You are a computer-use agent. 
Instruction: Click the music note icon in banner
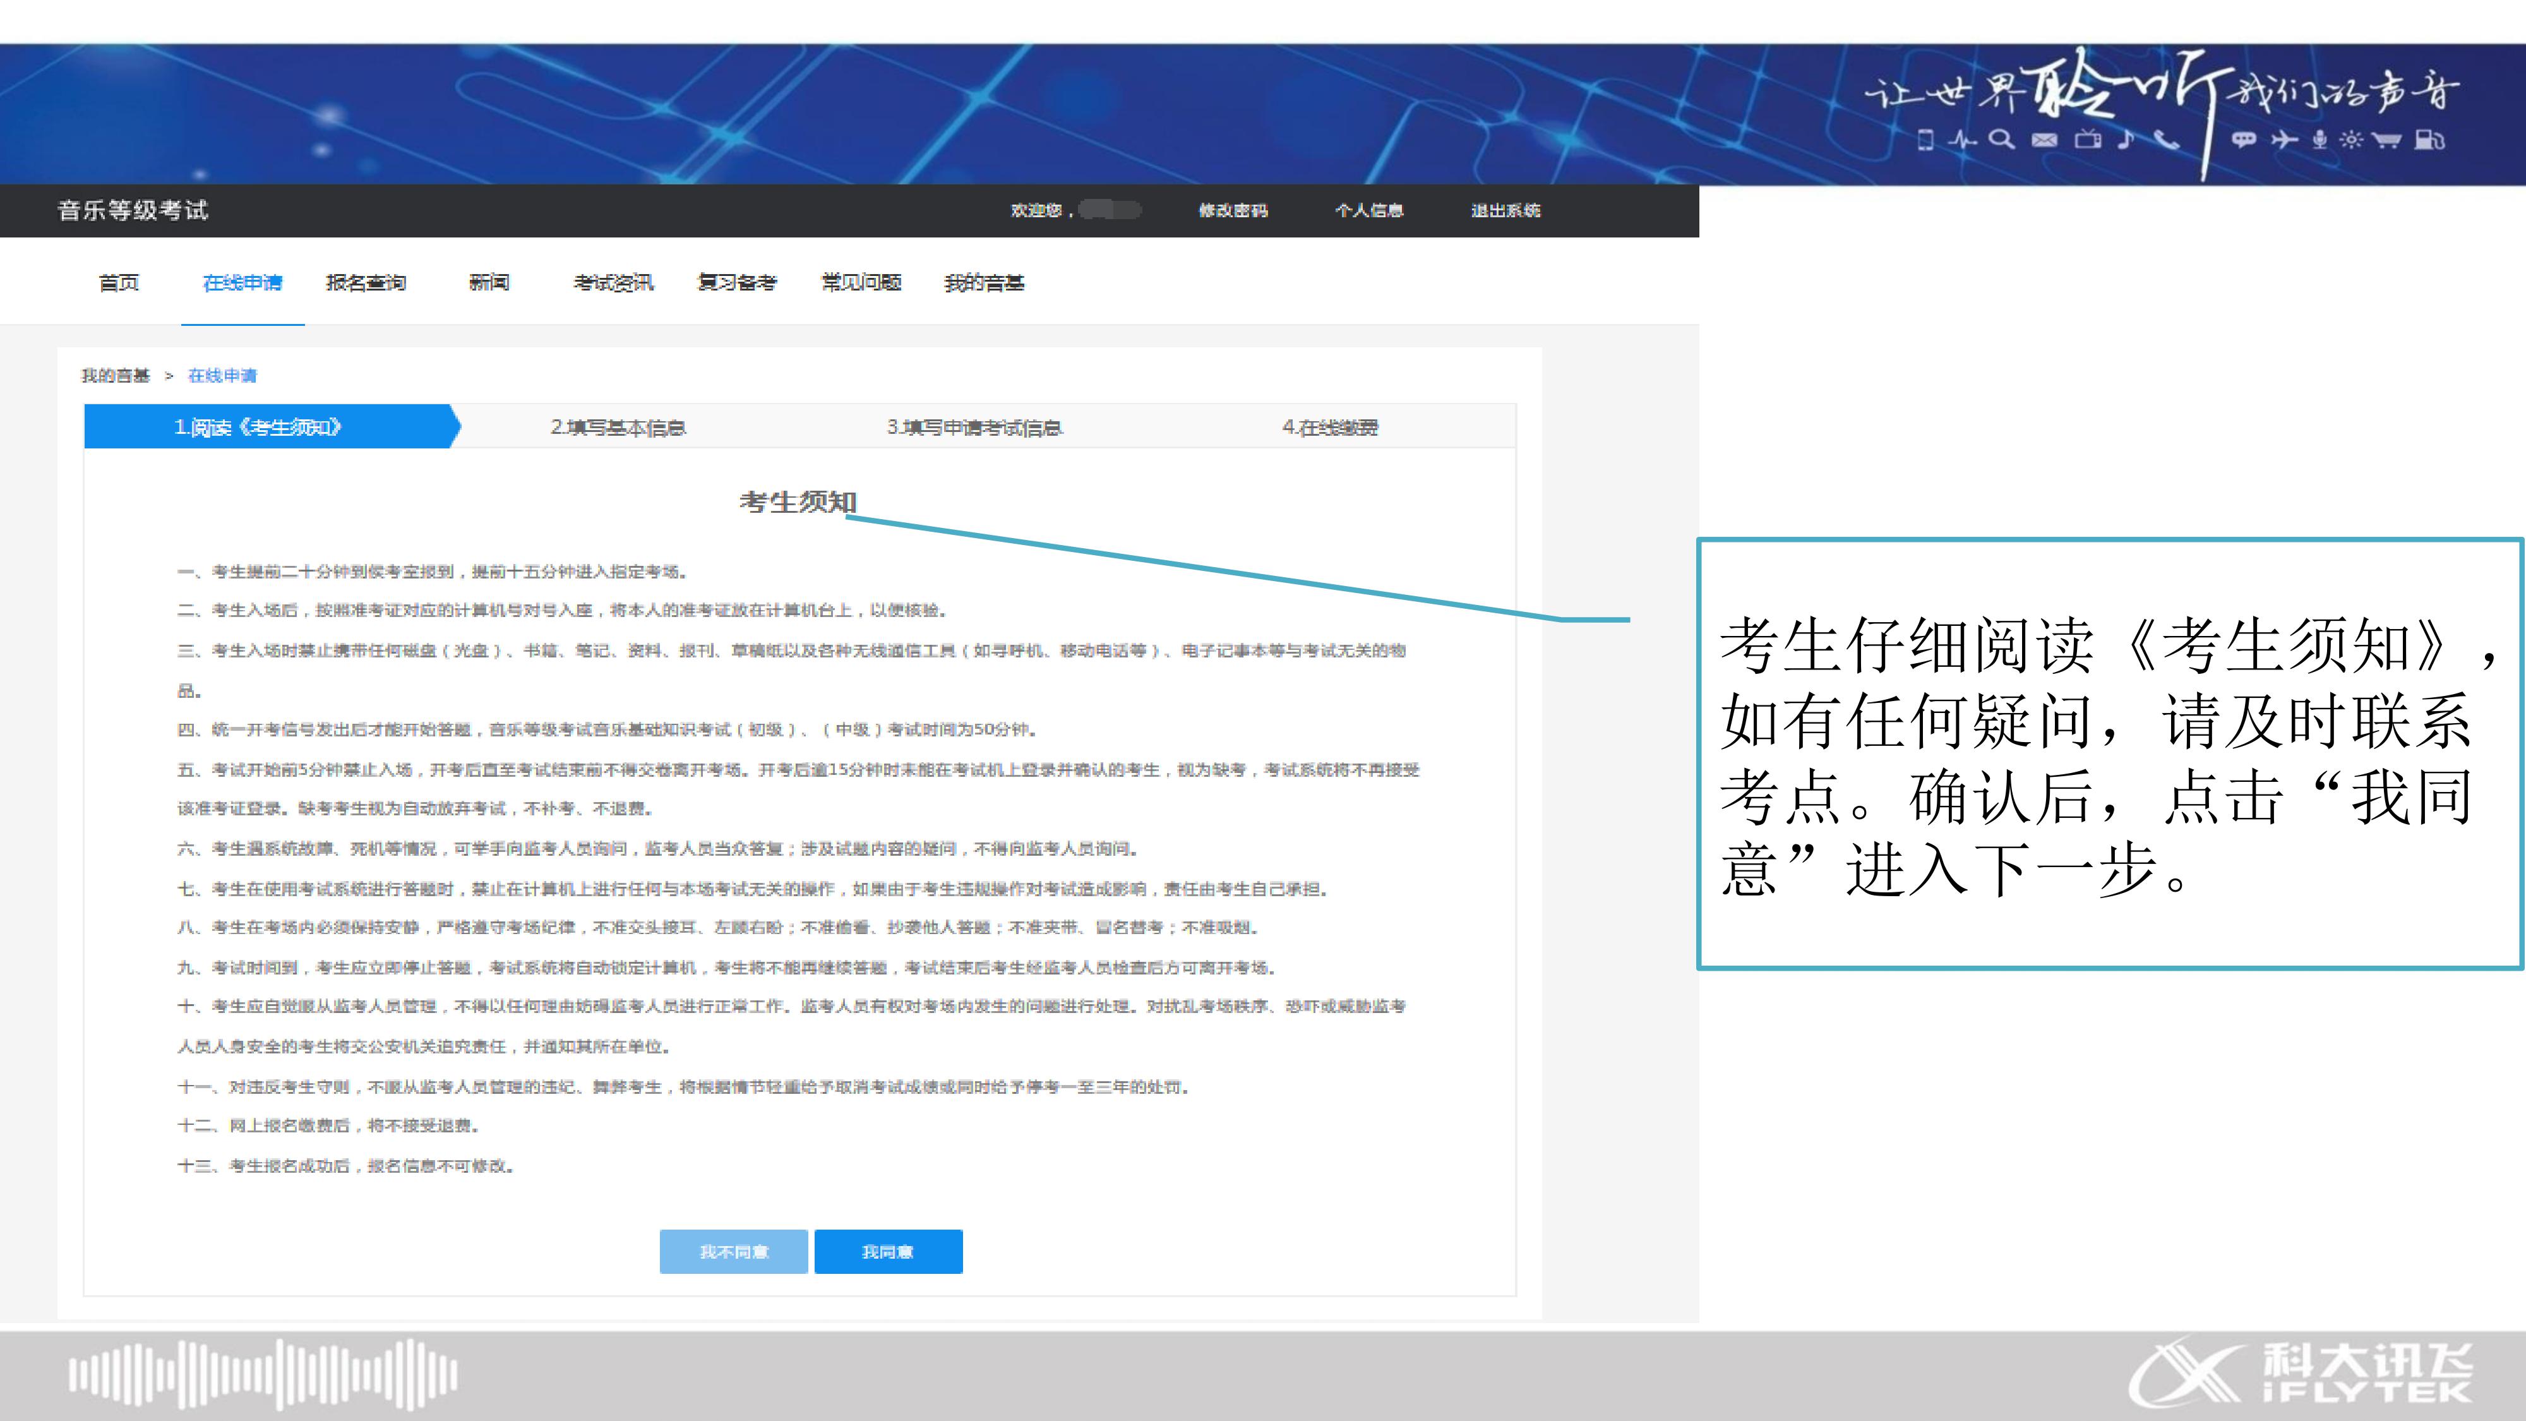(x=2125, y=138)
